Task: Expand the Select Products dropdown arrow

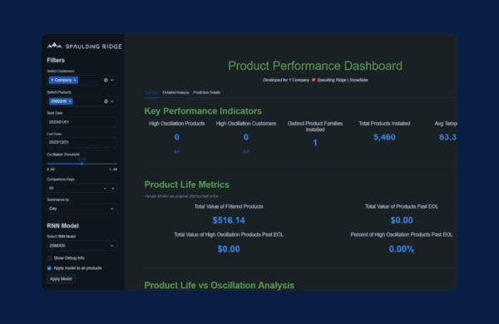Action: point(112,101)
